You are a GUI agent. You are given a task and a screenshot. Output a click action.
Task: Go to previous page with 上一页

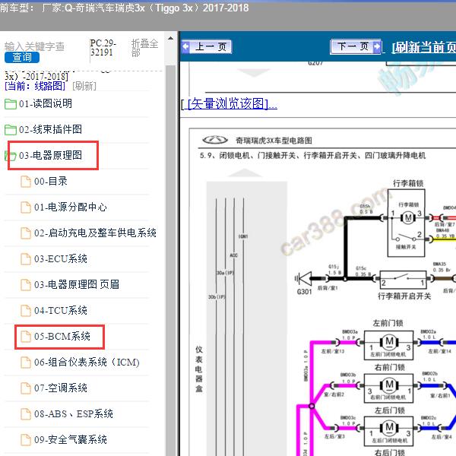click(207, 46)
